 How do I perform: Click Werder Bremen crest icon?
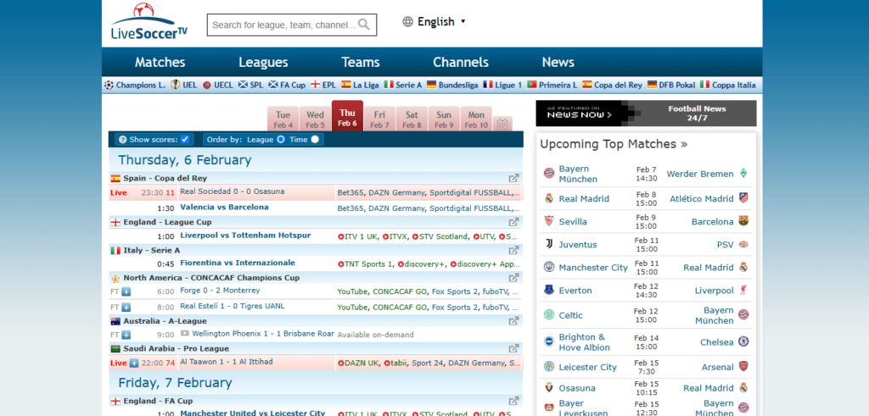tap(743, 174)
